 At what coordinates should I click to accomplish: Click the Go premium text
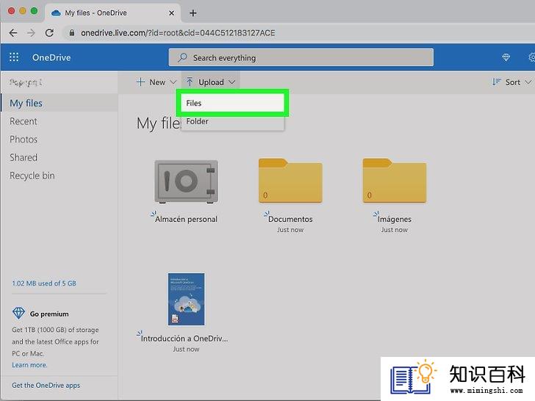tap(49, 314)
